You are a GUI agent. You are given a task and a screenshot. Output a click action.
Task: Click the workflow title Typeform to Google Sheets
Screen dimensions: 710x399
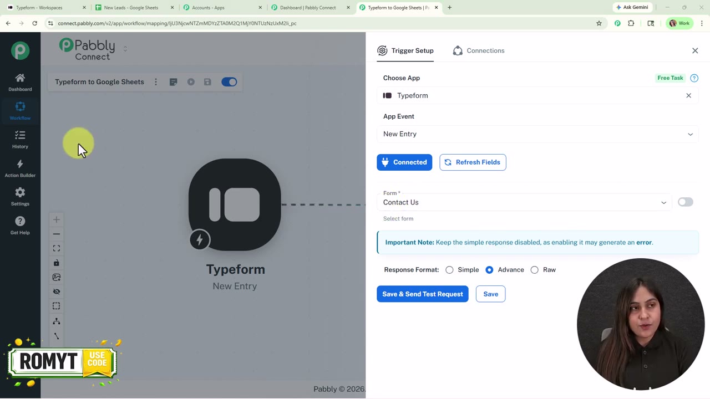(x=99, y=82)
